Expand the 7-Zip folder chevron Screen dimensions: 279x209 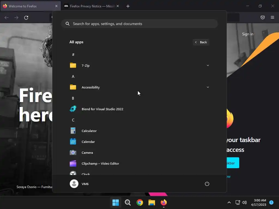click(x=208, y=65)
